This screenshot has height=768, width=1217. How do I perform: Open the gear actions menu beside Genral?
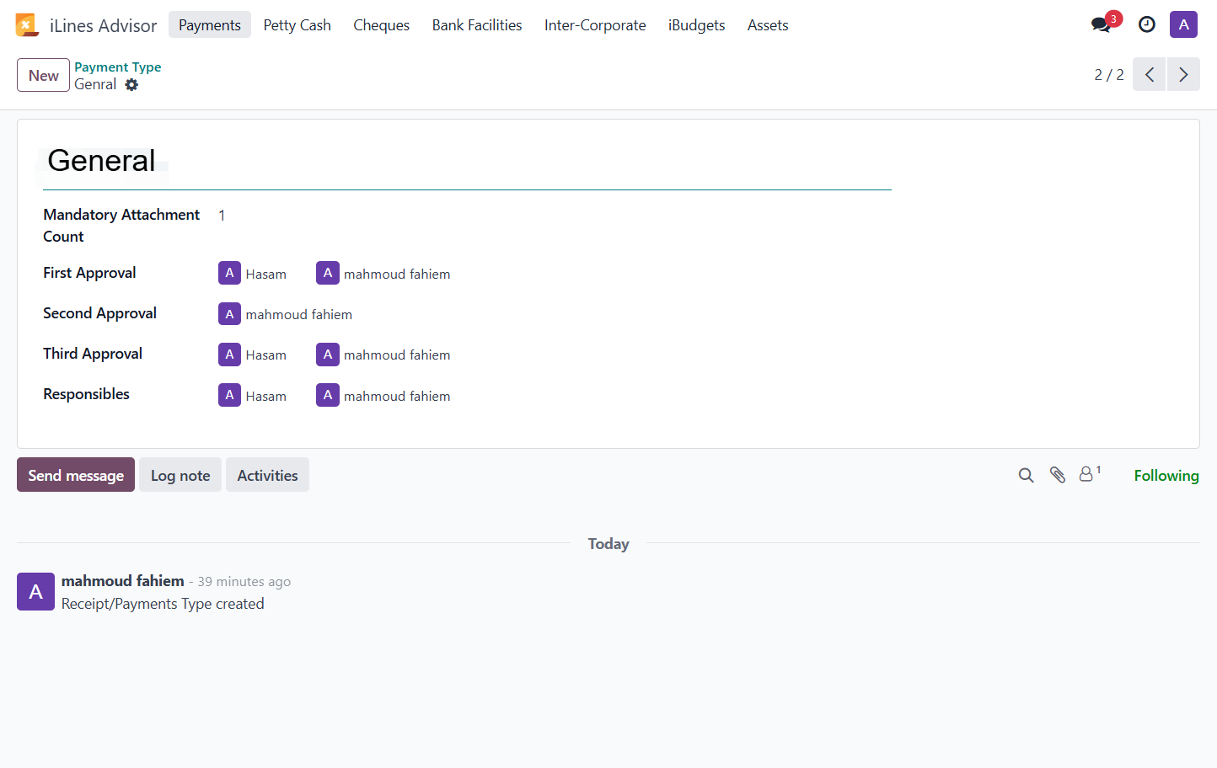pyautogui.click(x=131, y=84)
